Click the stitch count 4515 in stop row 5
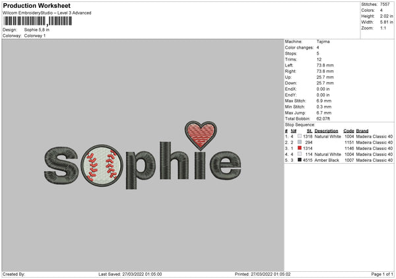Screen dimensions: 396x279 pos(308,161)
